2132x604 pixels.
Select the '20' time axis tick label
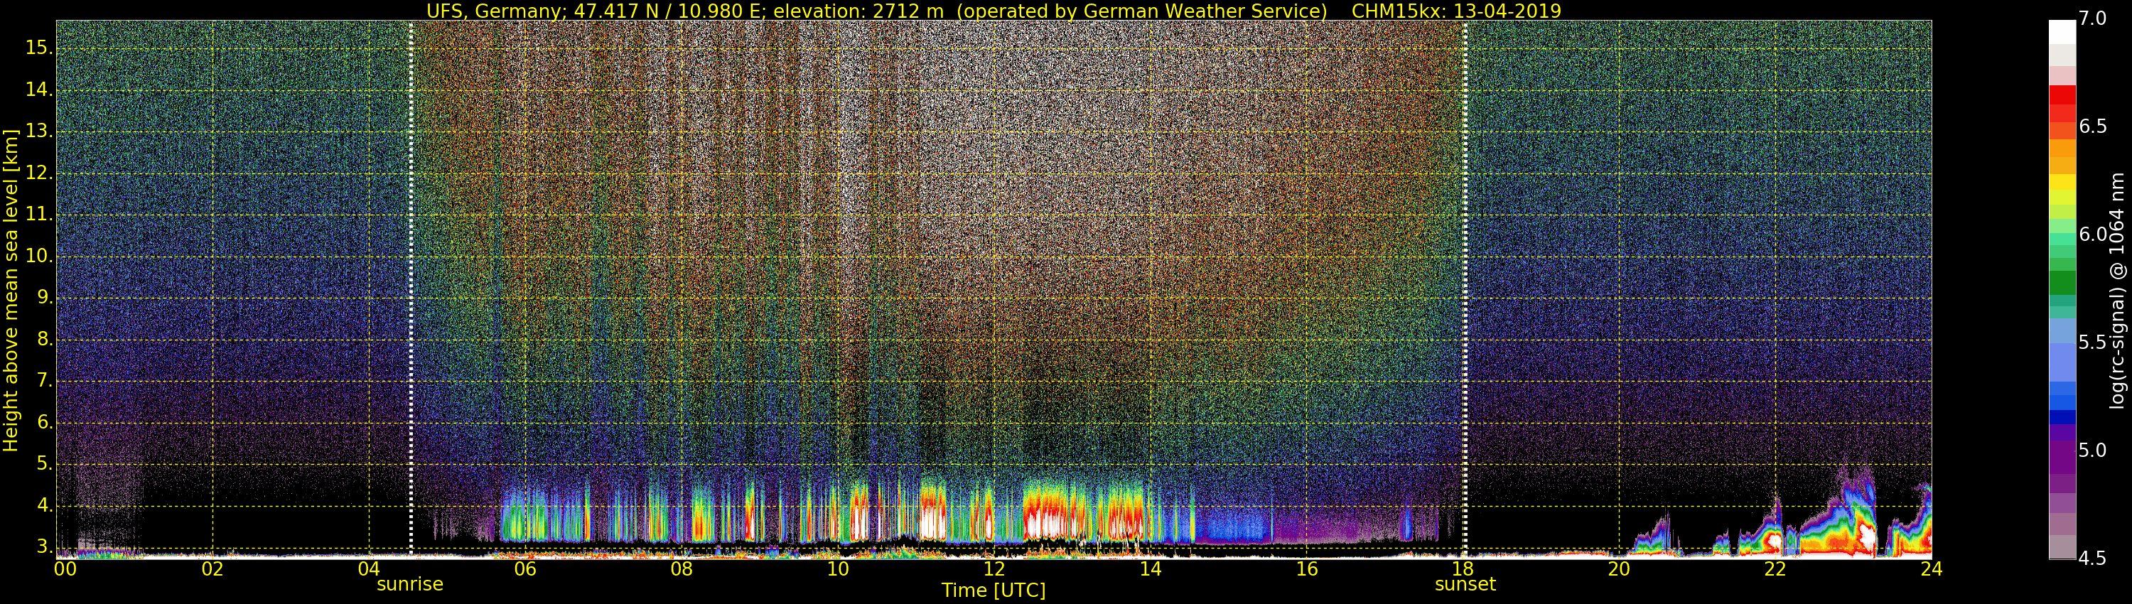(x=1619, y=568)
